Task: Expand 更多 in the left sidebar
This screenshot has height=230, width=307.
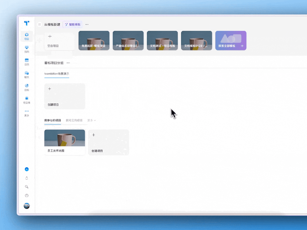Action: [x=27, y=113]
